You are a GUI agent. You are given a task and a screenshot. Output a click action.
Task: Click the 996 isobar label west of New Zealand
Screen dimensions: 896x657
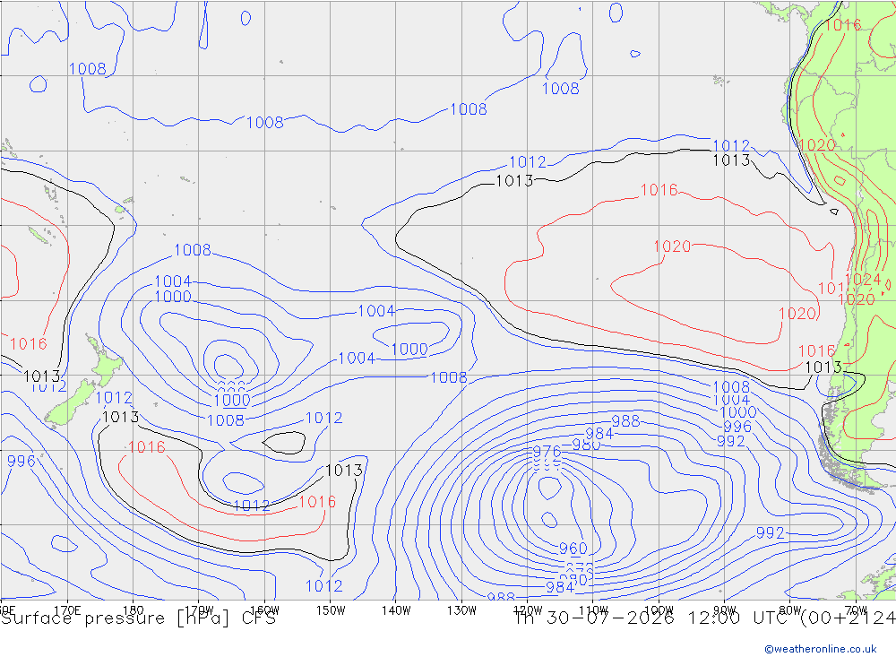tap(22, 461)
